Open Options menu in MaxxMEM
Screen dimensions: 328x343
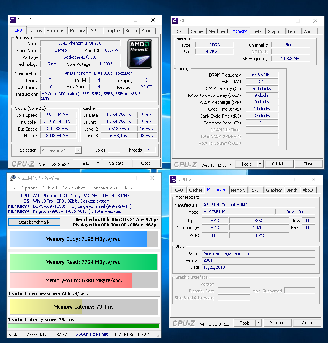tap(29, 188)
